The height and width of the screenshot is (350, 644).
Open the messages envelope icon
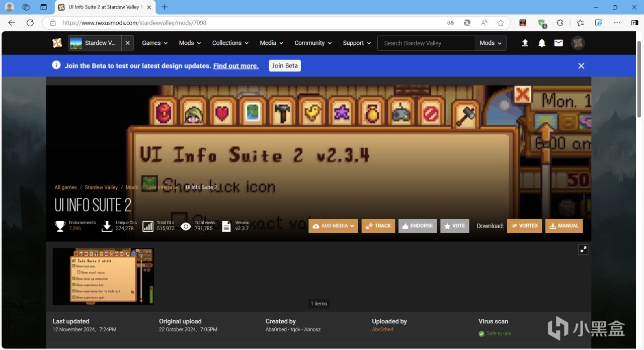(558, 43)
